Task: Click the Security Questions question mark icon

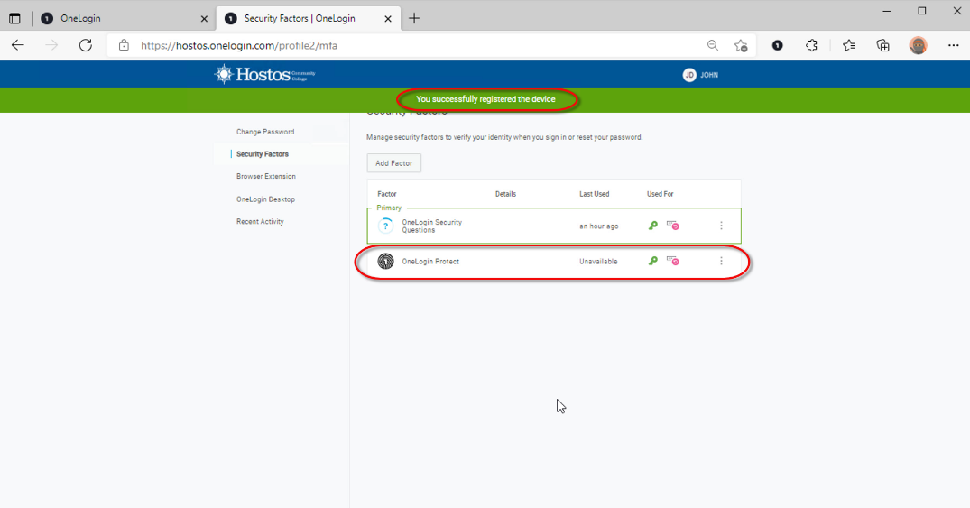Action: click(386, 226)
